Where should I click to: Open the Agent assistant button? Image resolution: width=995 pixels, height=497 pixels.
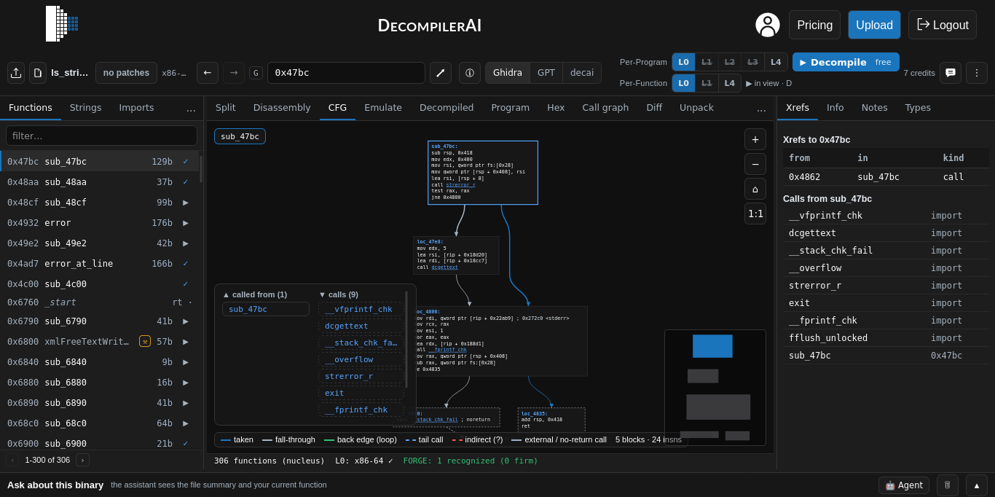click(x=904, y=485)
